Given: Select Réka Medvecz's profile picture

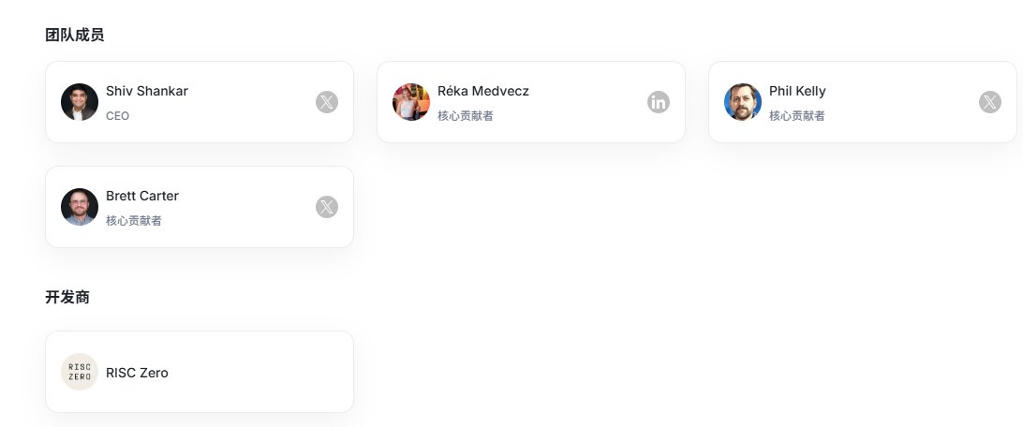Looking at the screenshot, I should [x=411, y=102].
